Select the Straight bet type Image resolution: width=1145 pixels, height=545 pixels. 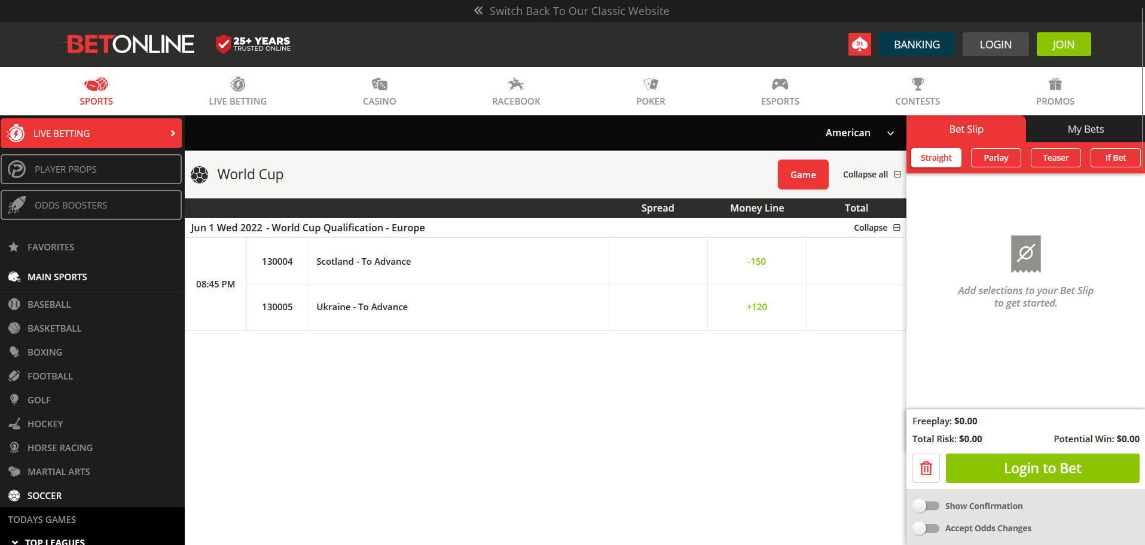pos(936,158)
